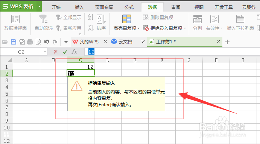
Task: Open the filter group dialog launcher
Action: point(80,34)
